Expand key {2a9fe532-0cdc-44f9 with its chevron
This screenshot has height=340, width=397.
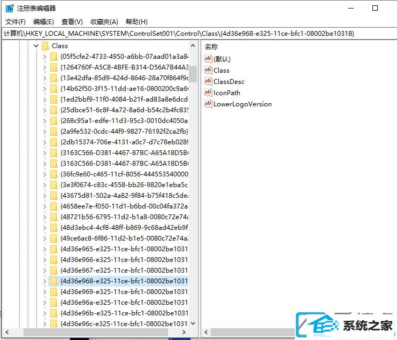[x=45, y=132]
